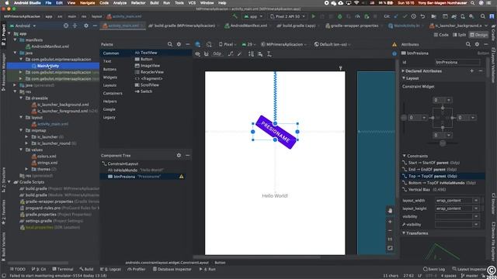Image resolution: width=497 pixels, height=279 pixels.
Task: Toggle autoconnect magnet icon
Action: click(207, 54)
